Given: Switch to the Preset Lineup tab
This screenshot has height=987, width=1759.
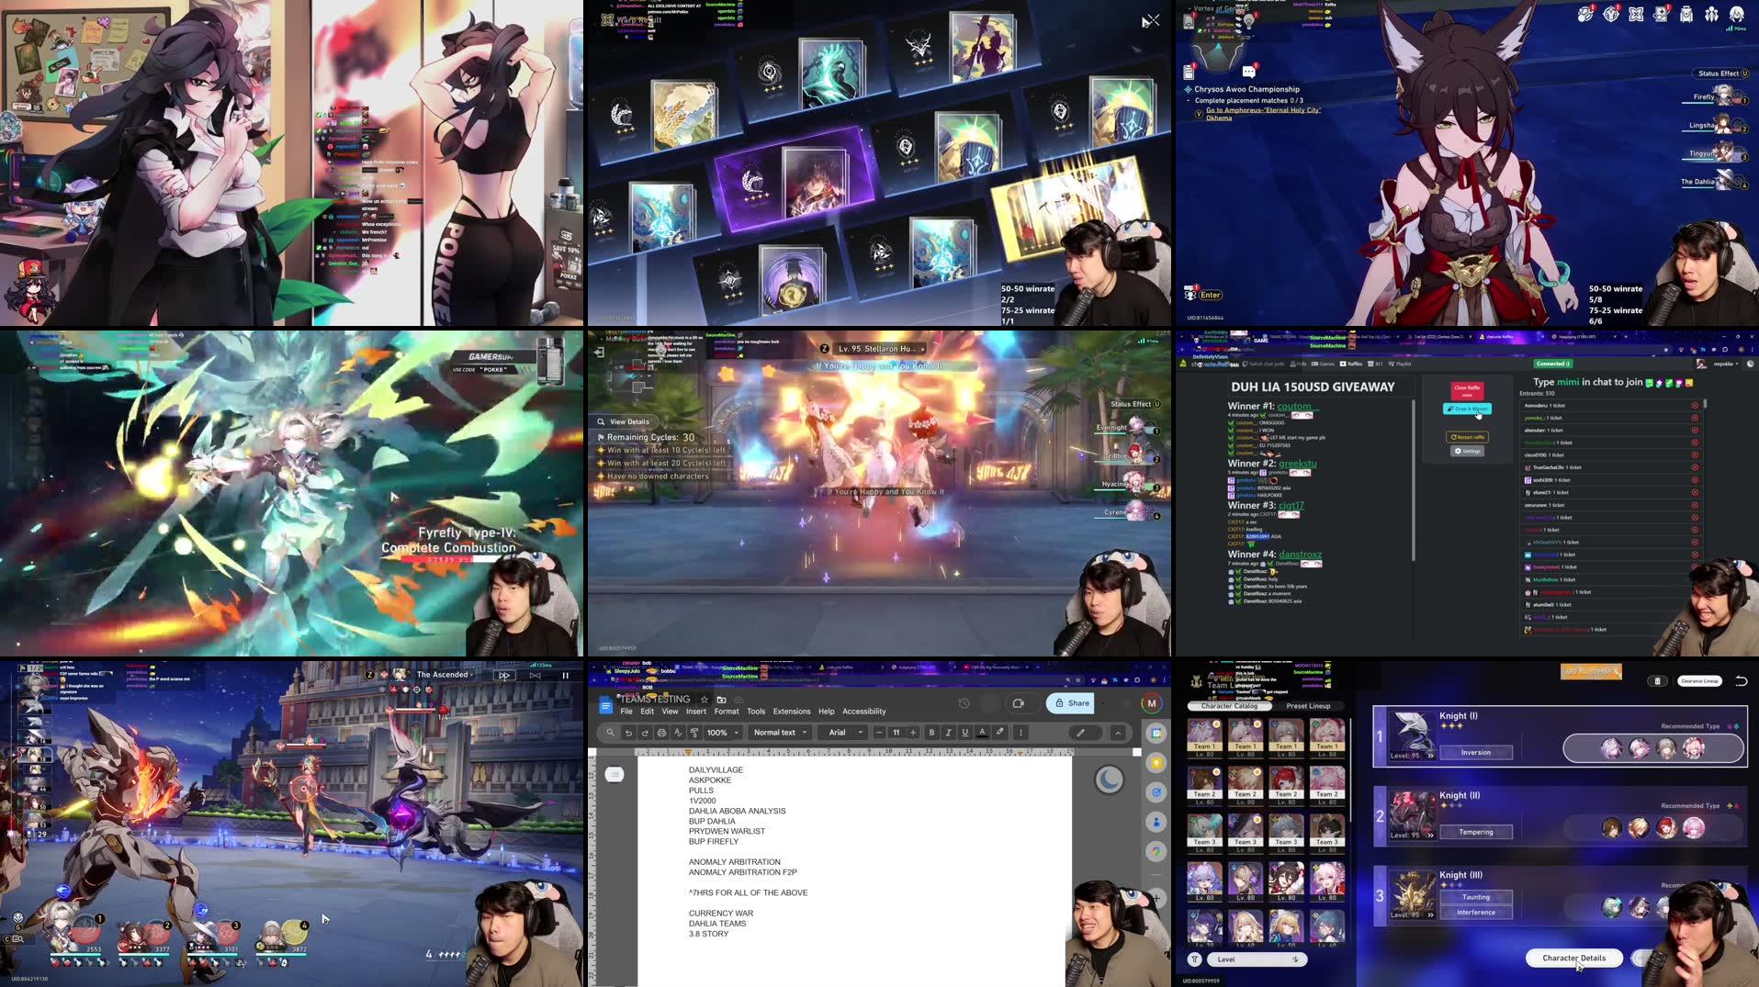Looking at the screenshot, I should tap(1309, 706).
